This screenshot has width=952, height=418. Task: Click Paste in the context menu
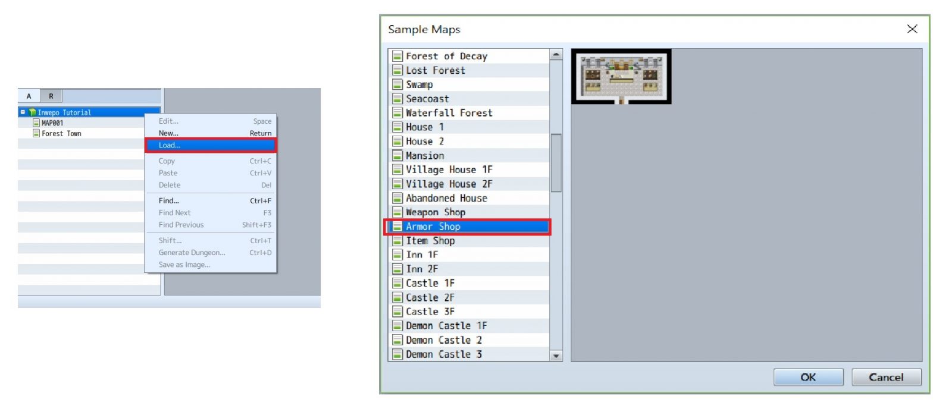coord(211,173)
